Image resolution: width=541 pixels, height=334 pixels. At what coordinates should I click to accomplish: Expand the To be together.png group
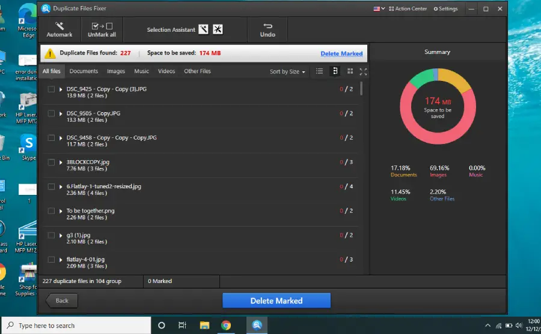click(61, 211)
